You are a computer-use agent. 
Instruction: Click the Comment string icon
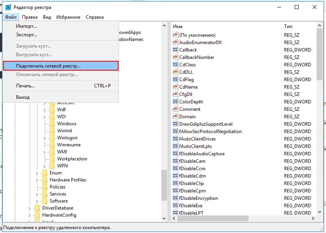coord(175,109)
